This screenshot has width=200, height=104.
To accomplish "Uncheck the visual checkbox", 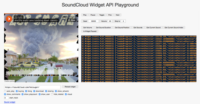I will pyautogui.click(x=66, y=94).
